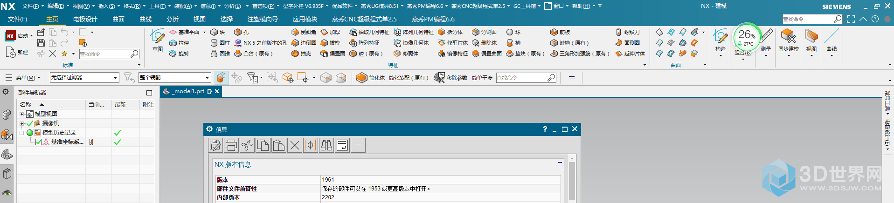Choose 阵列特征 pattern feature
This screenshot has height=203, width=894.
[x=364, y=43]
